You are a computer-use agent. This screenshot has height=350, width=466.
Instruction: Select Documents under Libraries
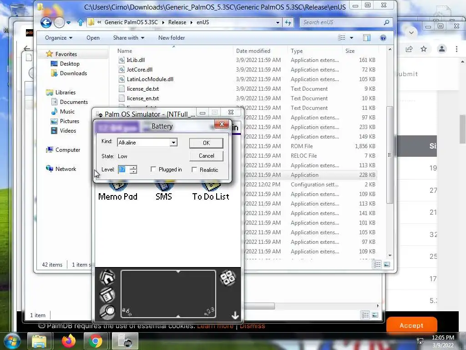tap(74, 102)
